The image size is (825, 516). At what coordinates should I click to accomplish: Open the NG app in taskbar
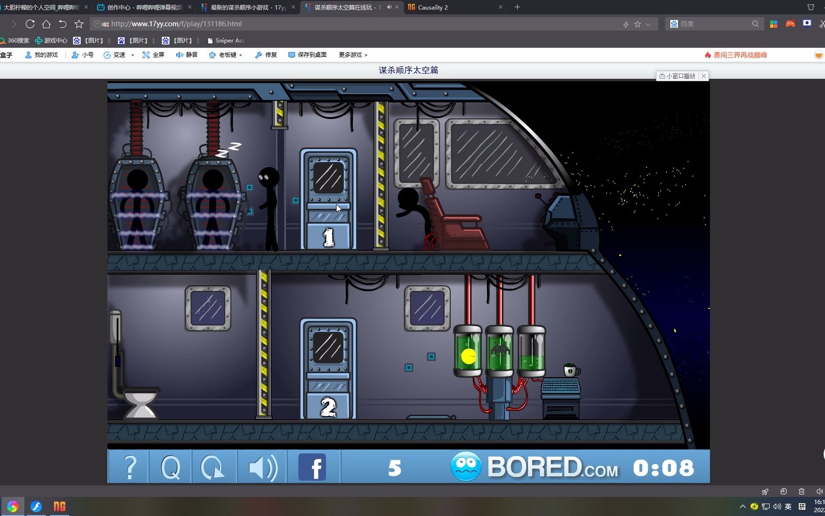(59, 506)
